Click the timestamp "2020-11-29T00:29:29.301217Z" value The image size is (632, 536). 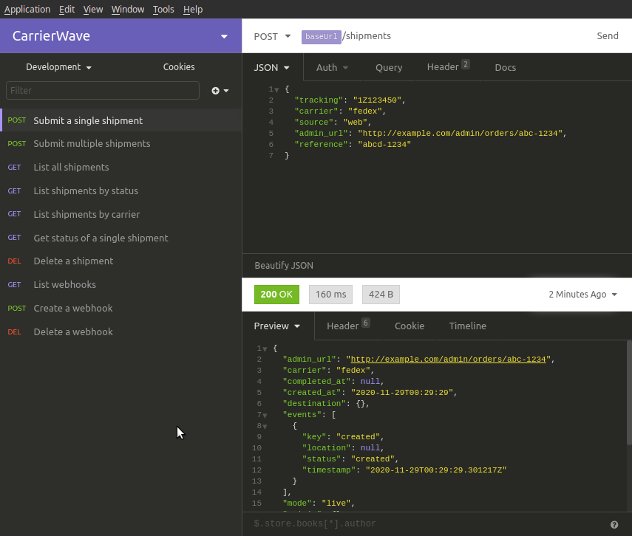435,470
